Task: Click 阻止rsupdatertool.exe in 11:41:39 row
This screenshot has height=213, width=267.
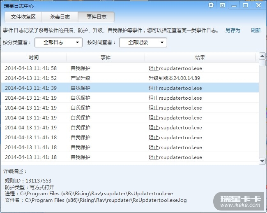Action: point(175,88)
